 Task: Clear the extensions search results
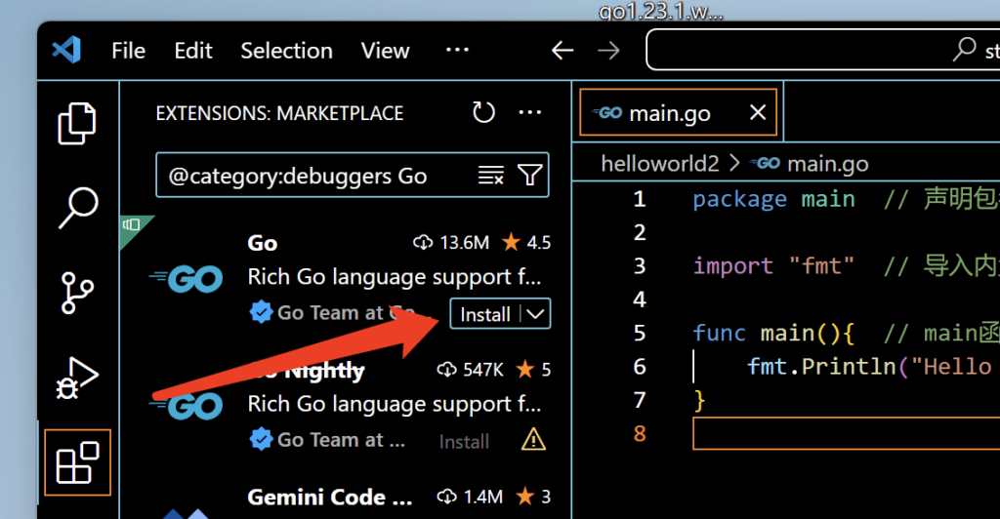tap(491, 175)
